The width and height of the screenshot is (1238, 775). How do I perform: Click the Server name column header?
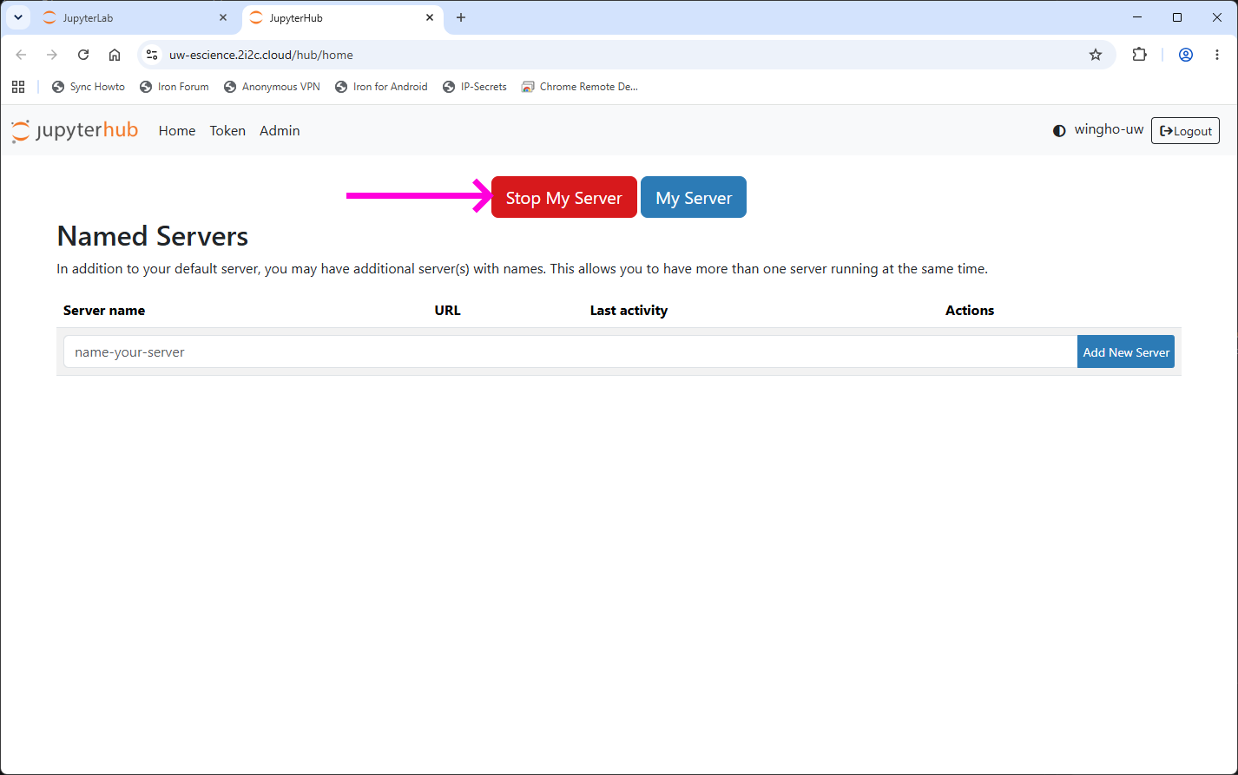pyautogui.click(x=104, y=311)
